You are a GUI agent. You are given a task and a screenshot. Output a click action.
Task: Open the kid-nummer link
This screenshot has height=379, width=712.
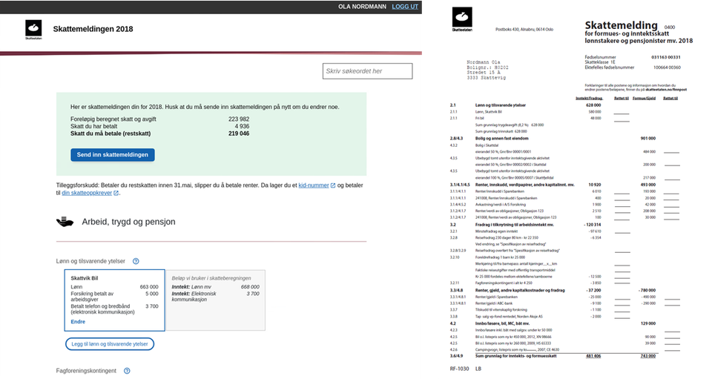(x=313, y=185)
